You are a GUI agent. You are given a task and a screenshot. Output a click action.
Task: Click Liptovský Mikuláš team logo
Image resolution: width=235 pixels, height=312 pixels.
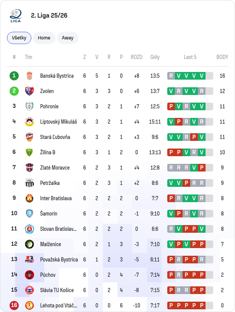(29, 122)
